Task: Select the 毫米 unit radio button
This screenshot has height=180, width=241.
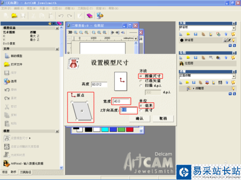Action: (x=141, y=106)
